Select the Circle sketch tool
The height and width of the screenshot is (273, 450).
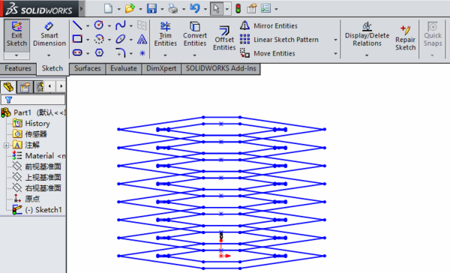(x=99, y=25)
